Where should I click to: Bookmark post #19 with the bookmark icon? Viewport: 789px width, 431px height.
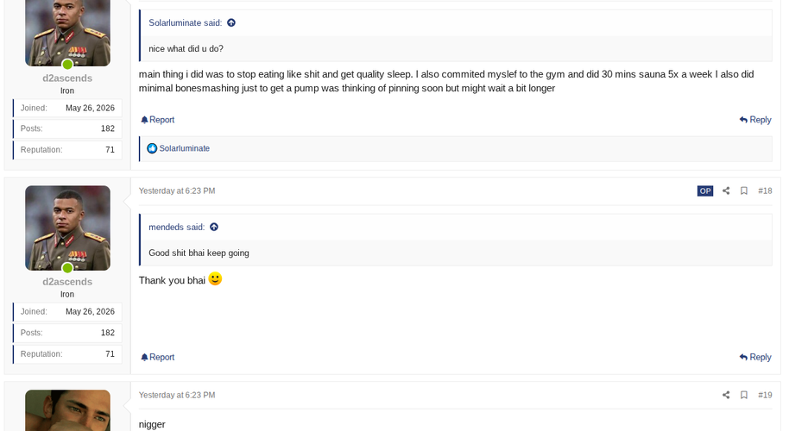(744, 395)
